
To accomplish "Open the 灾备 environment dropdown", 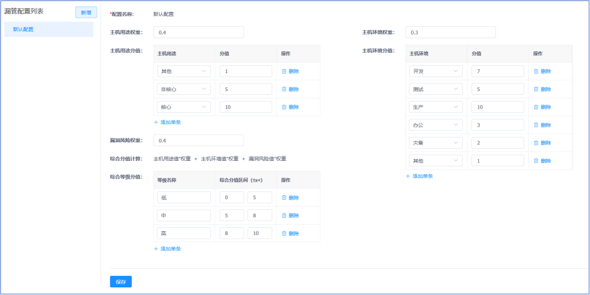I will pyautogui.click(x=436, y=143).
